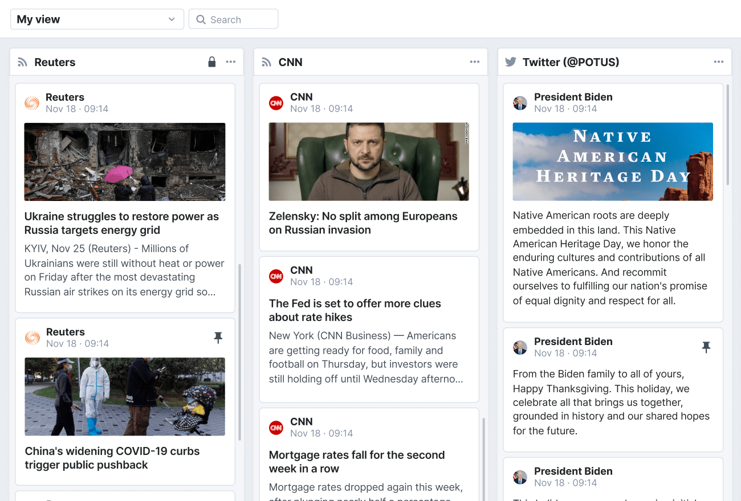
Task: Click CNN logo on the Zelensky article
Action: [276, 103]
